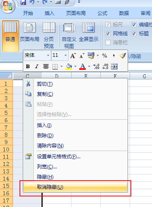This screenshot has width=152, height=207.
Task: Choose Column Width (列宽) option
Action: pos(75,167)
